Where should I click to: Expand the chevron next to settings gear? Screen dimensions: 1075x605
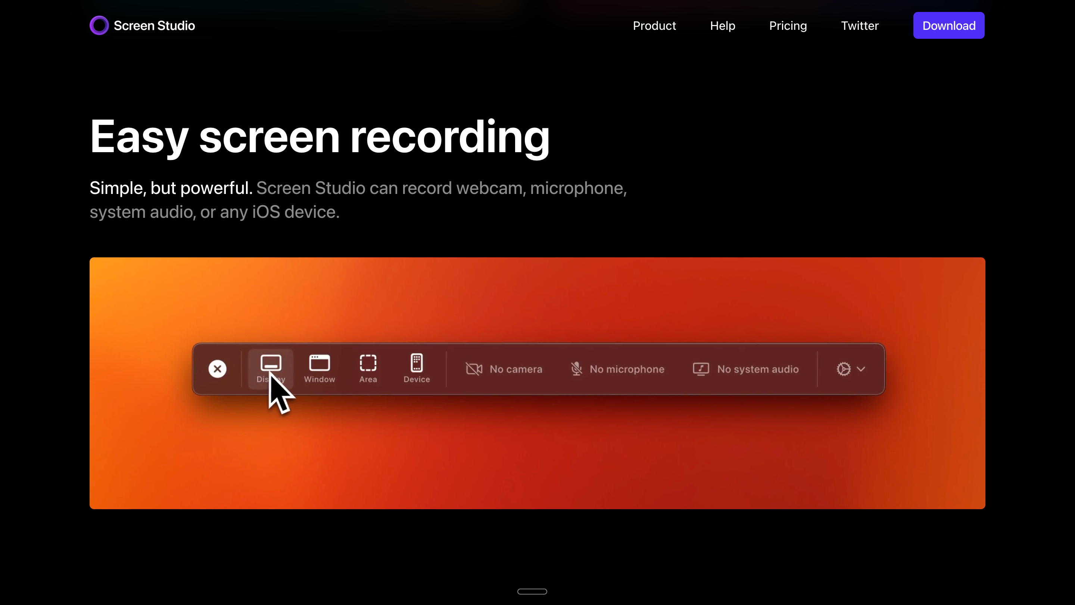coord(861,369)
